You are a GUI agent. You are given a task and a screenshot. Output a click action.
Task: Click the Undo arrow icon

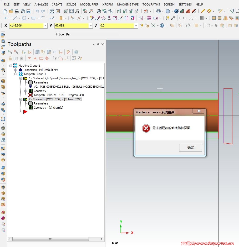[x=37, y=11]
